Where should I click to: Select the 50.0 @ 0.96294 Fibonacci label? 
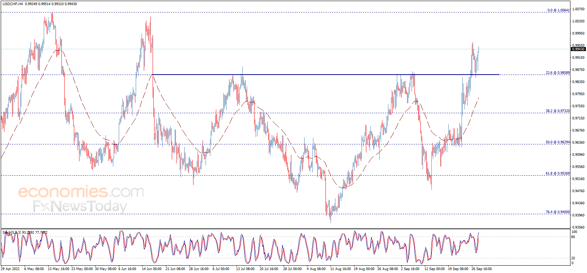[557, 142]
